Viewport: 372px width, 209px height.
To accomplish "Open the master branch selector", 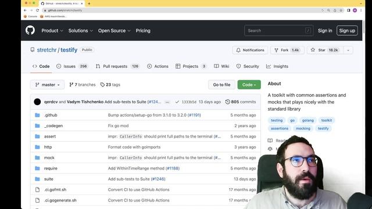I will click(47, 85).
